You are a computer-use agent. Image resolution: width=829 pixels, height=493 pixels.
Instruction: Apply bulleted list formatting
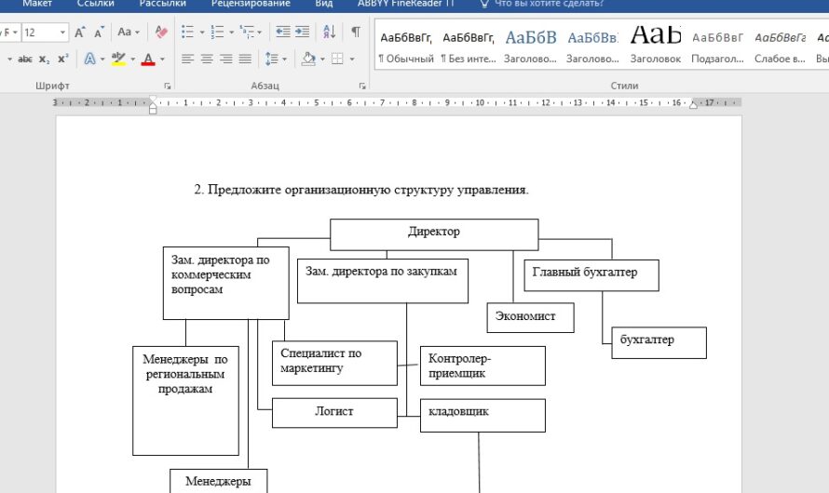(x=187, y=33)
